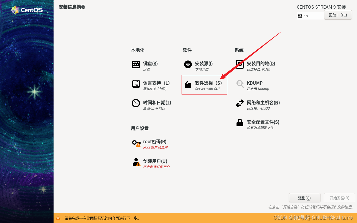357x223 pixels.
Task: Click the 安装源 disc icon
Action: point(188,64)
